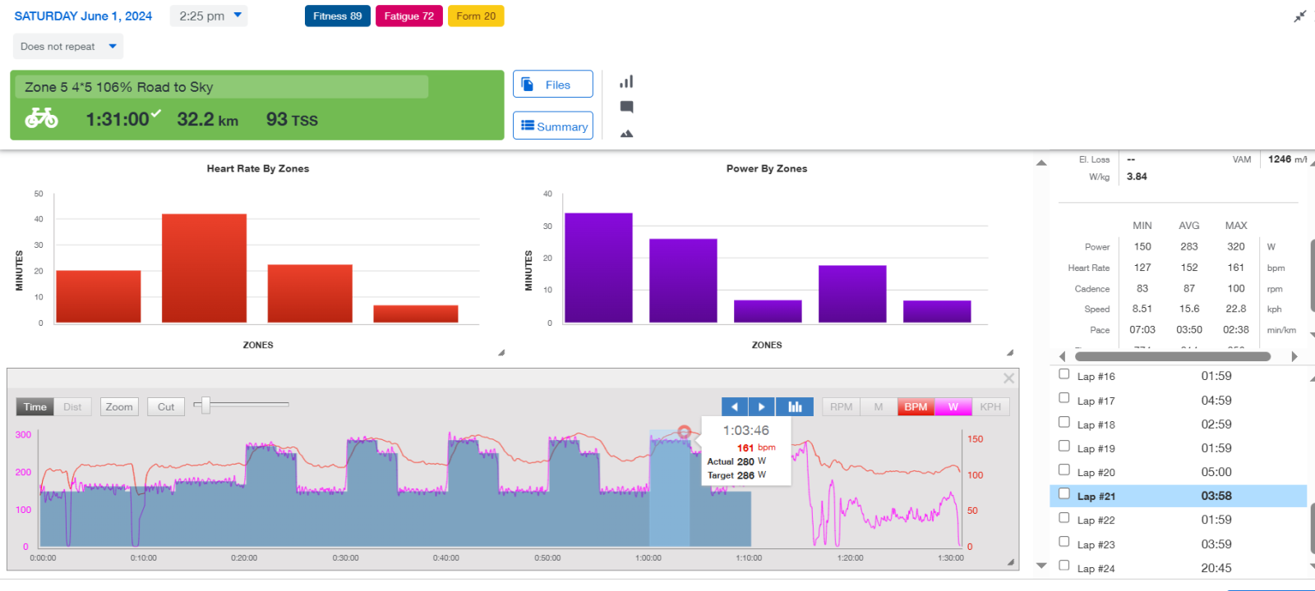Screen dimensions: 1315x591
Task: Step graph selection right with the arrow button
Action: [762, 406]
